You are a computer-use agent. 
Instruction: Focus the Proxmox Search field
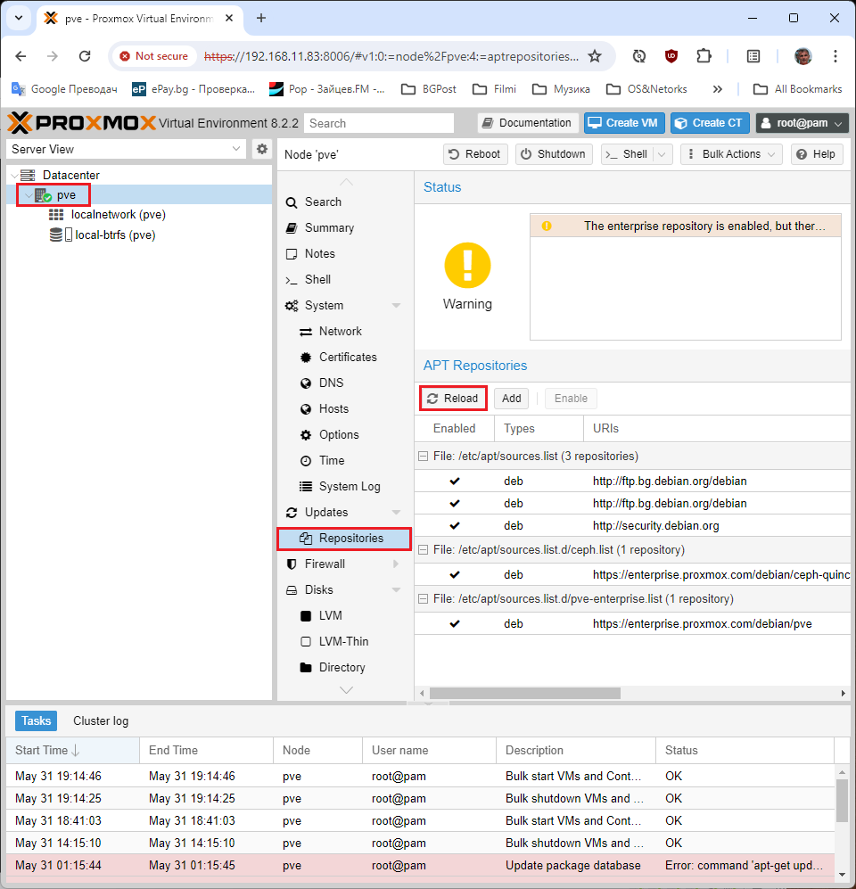pyautogui.click(x=379, y=123)
